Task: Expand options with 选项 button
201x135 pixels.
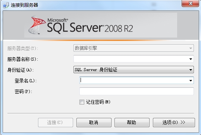Action: coord(174,122)
